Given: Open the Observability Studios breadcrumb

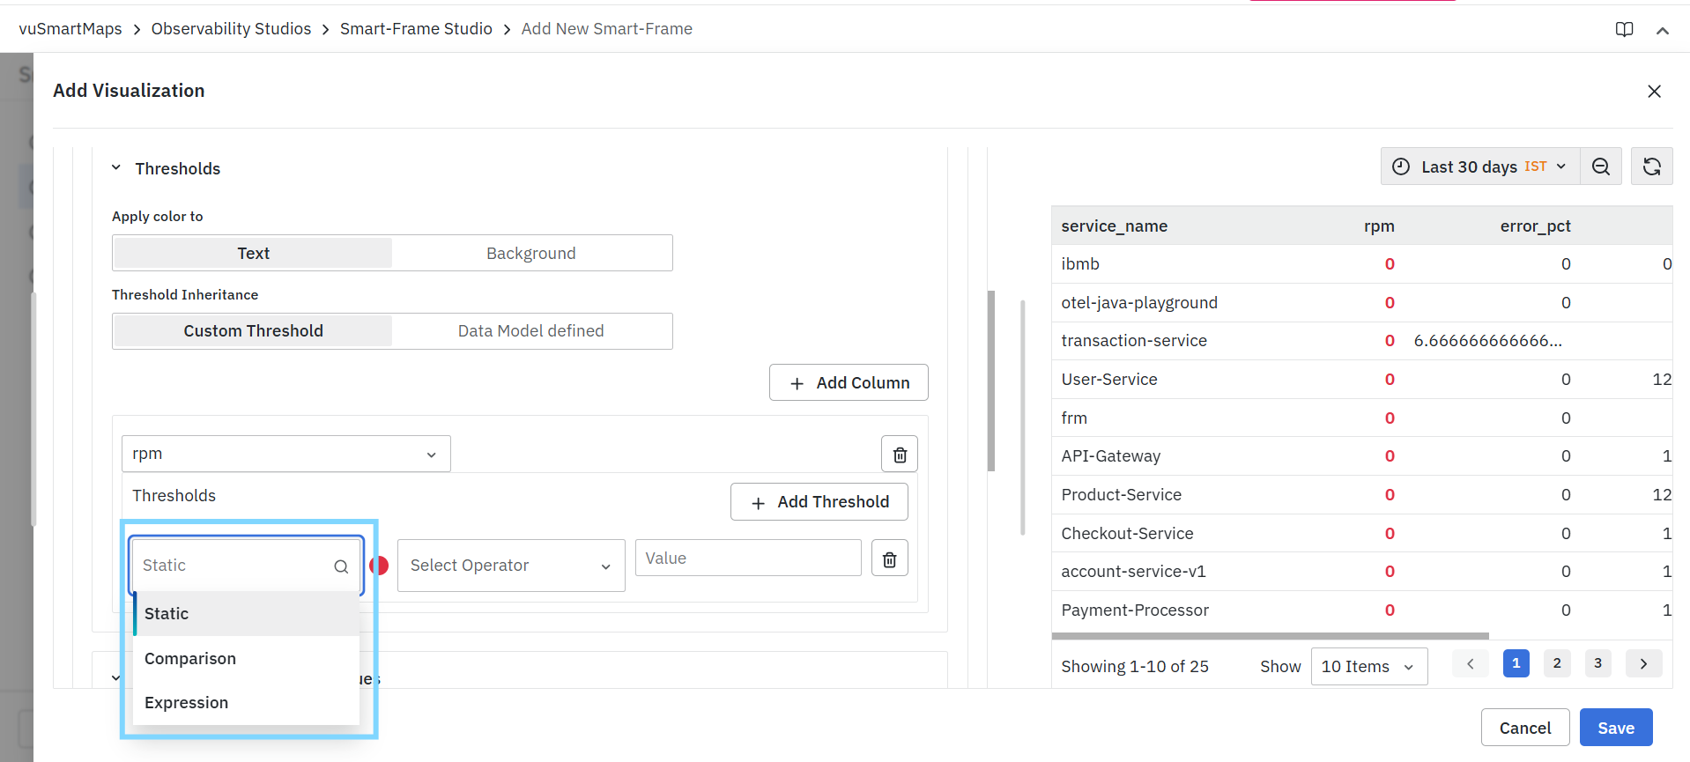Looking at the screenshot, I should click(x=231, y=29).
